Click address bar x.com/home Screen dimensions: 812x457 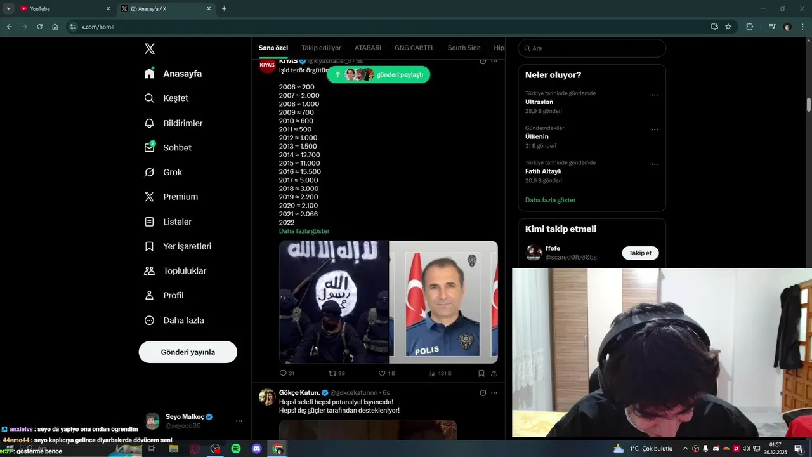(x=393, y=27)
